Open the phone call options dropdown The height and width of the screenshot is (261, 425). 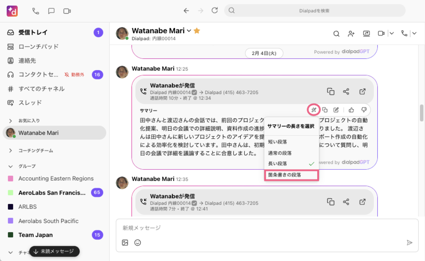414,33
